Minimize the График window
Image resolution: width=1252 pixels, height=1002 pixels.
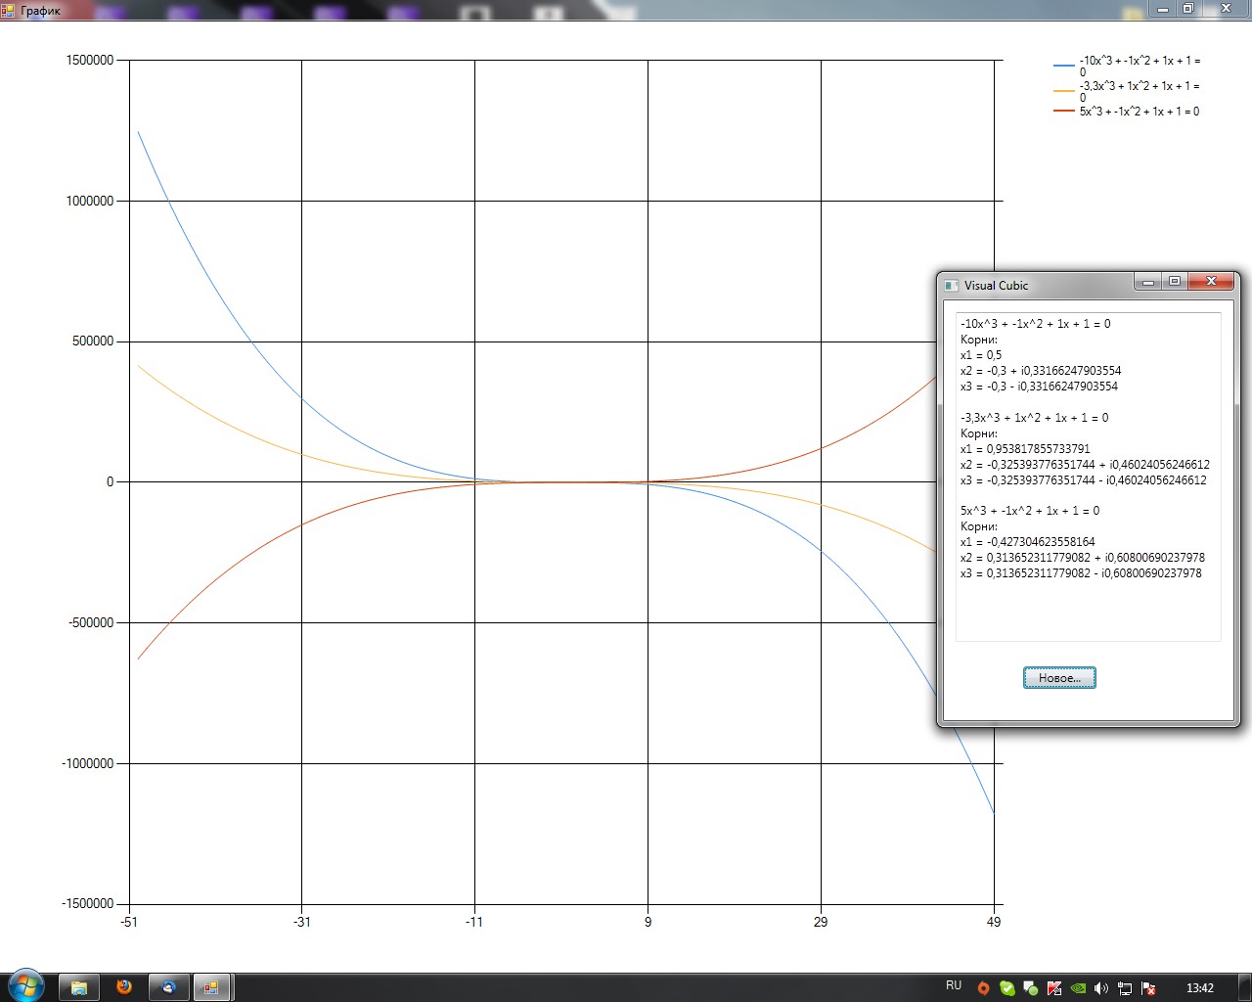coord(1163,9)
